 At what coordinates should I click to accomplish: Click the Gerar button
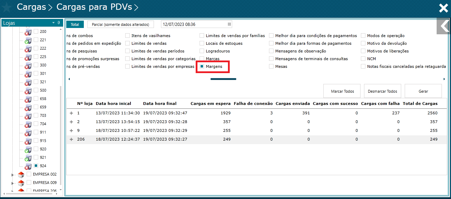point(423,91)
